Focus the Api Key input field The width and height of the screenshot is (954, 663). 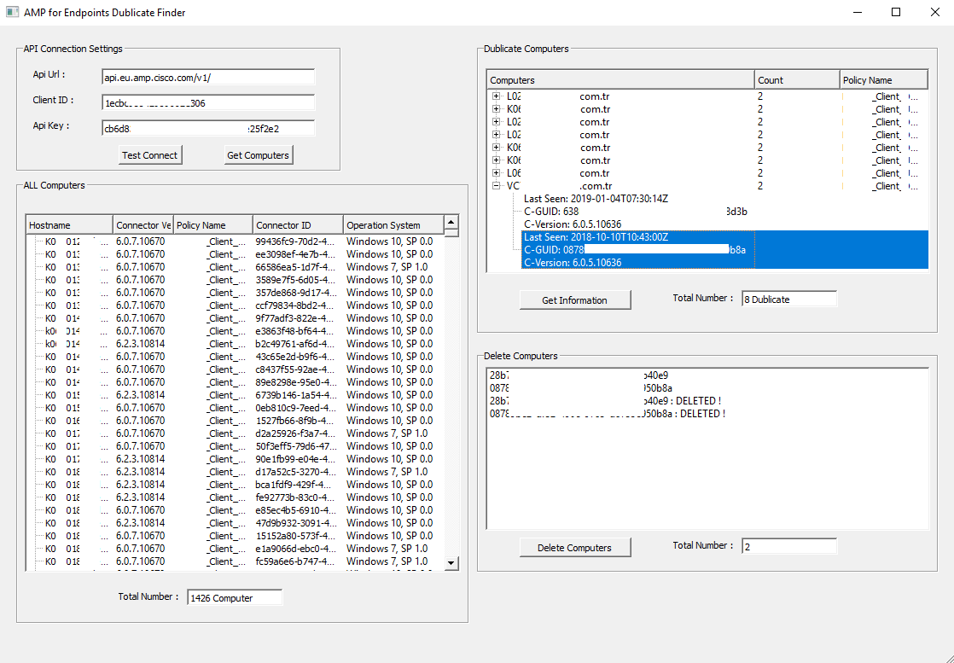208,128
